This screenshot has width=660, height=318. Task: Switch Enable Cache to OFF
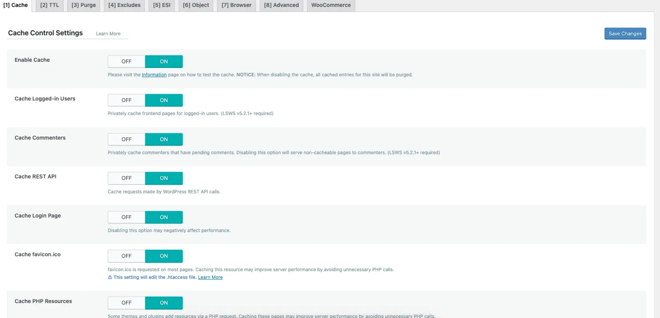(x=127, y=61)
